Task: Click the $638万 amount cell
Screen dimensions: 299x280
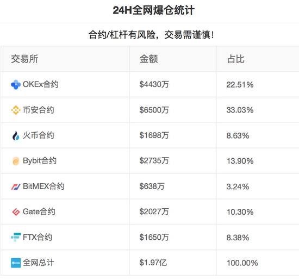Action: (x=152, y=186)
